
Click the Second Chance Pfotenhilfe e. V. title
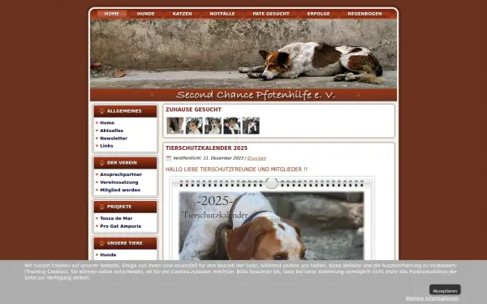pyautogui.click(x=256, y=95)
